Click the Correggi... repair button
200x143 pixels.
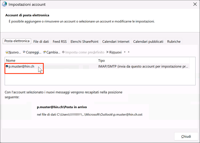pos(32,52)
